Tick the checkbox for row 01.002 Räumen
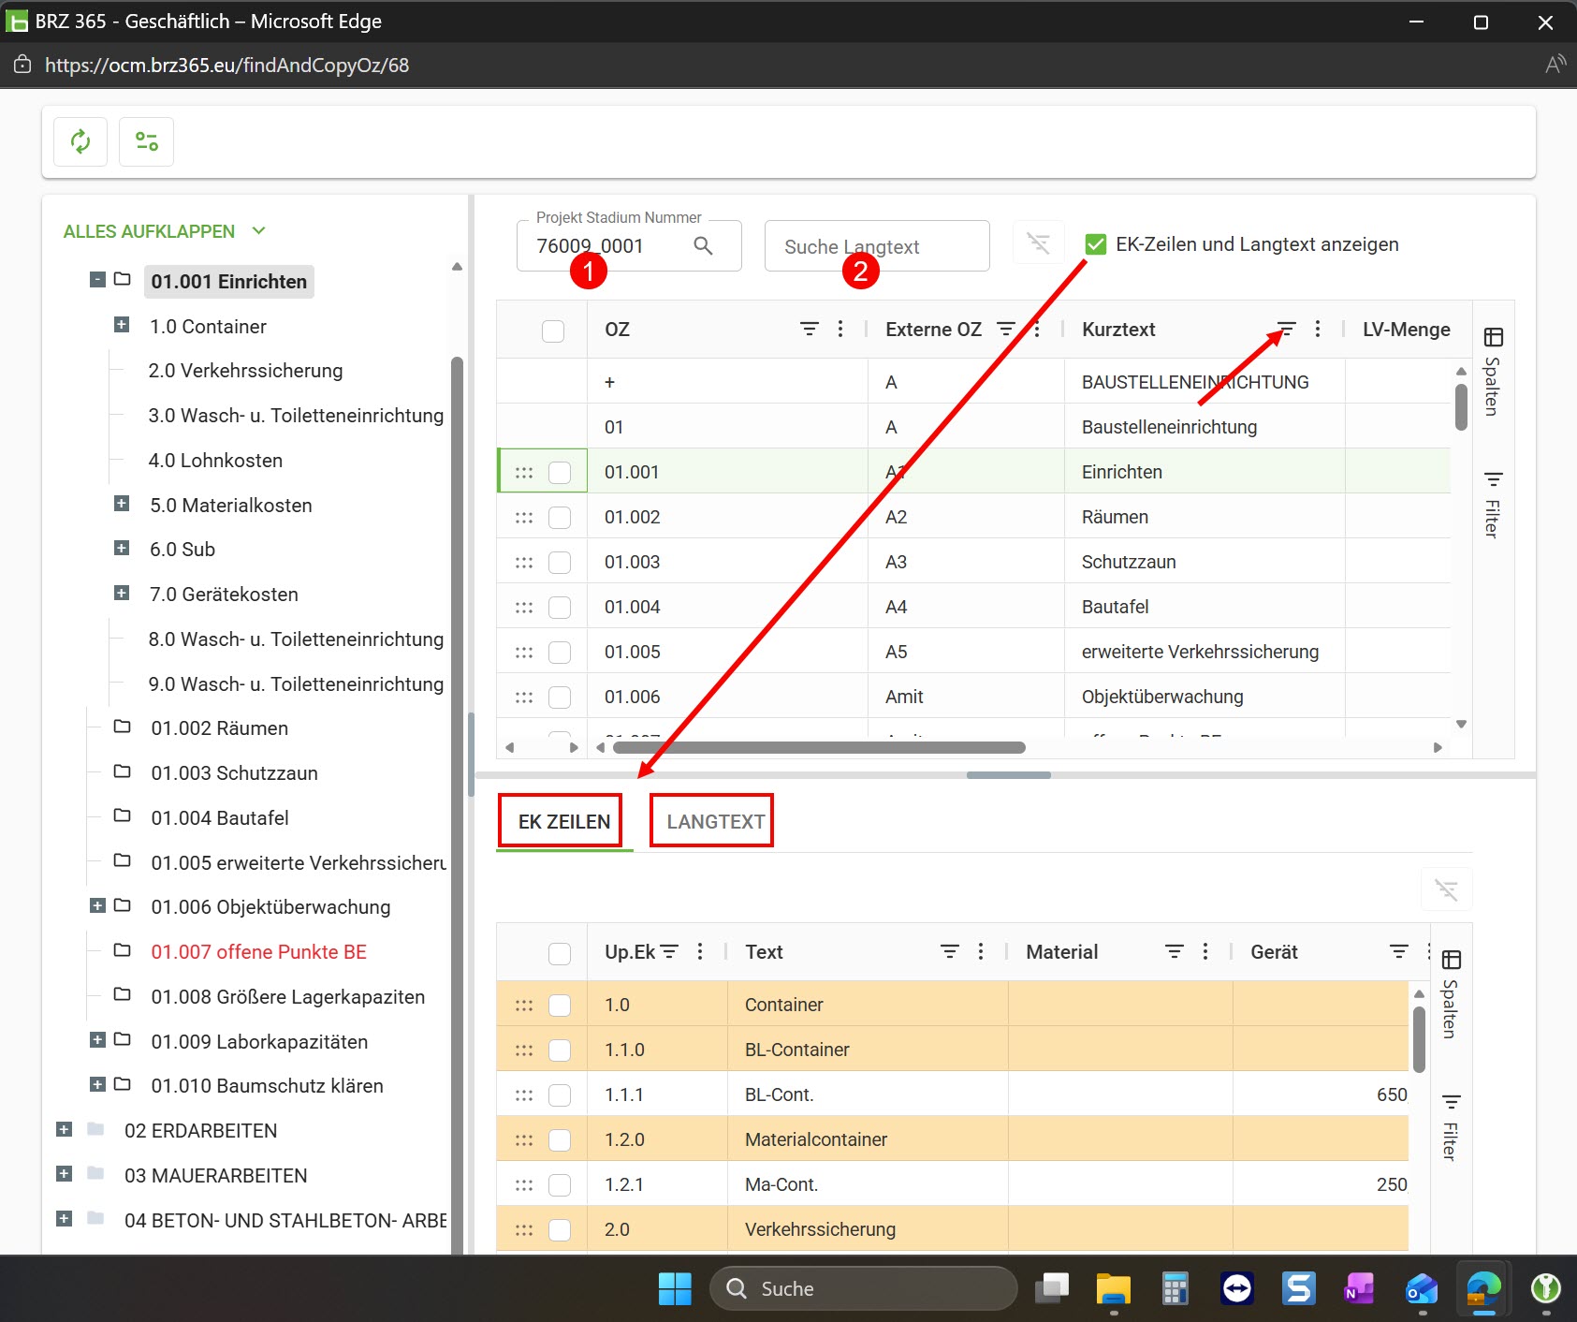 click(x=560, y=517)
